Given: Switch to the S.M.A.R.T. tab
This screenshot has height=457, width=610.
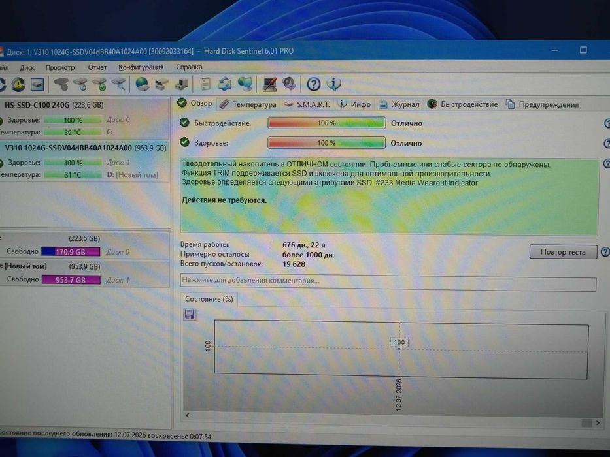Looking at the screenshot, I should (x=307, y=104).
